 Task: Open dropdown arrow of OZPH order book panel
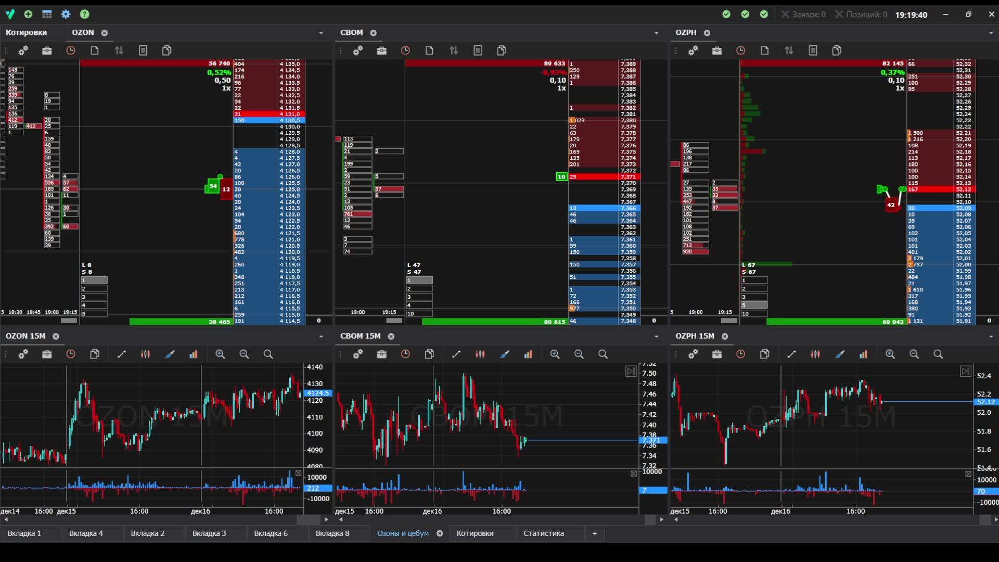point(991,33)
